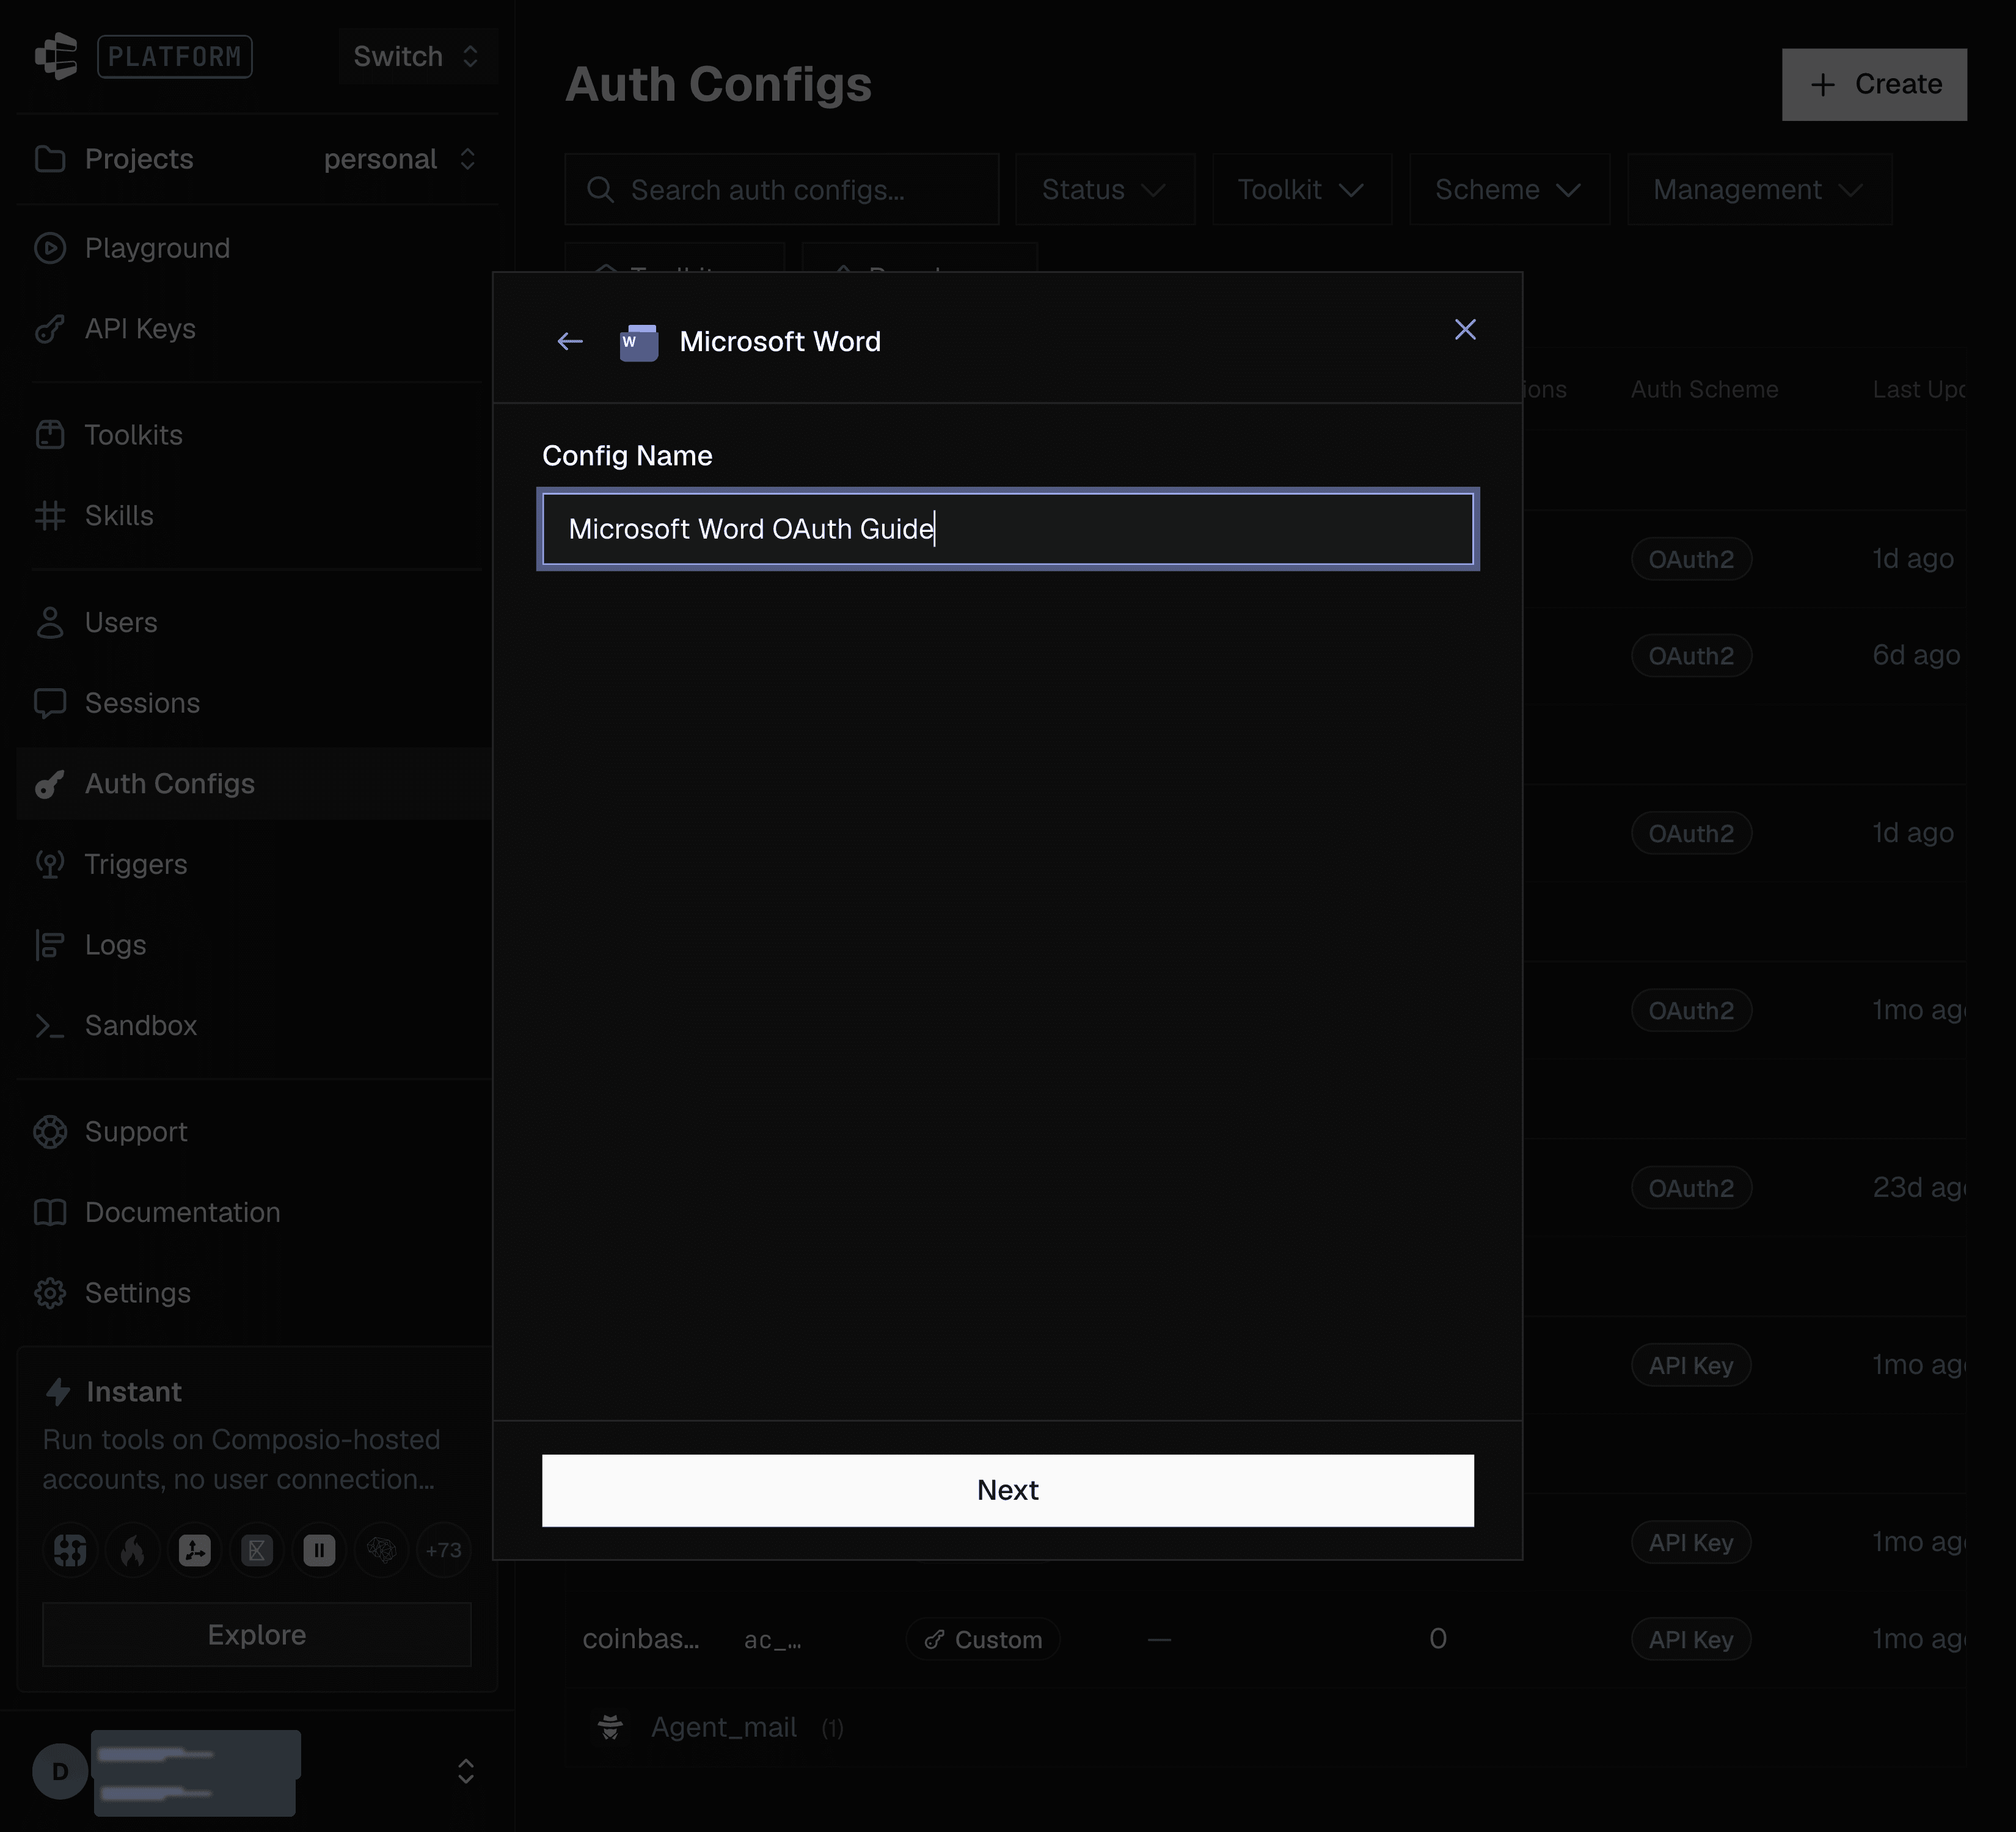Click the Next button
The height and width of the screenshot is (1832, 2016).
[x=1008, y=1490]
